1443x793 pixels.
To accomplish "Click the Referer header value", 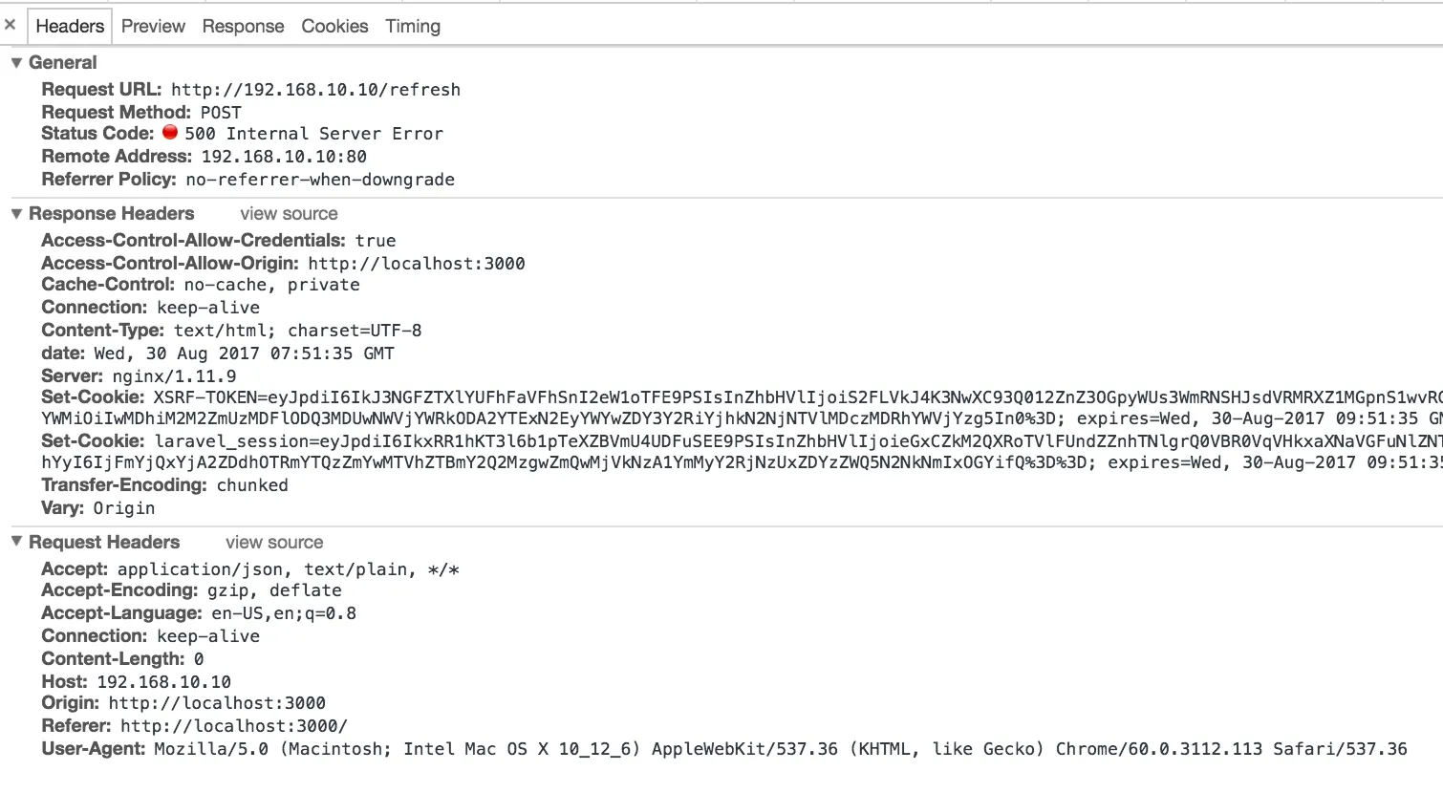I will coord(234,726).
